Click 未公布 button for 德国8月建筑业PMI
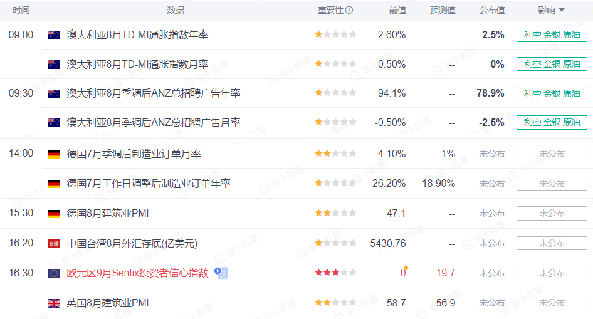Image resolution: width=593 pixels, height=319 pixels. click(552, 214)
